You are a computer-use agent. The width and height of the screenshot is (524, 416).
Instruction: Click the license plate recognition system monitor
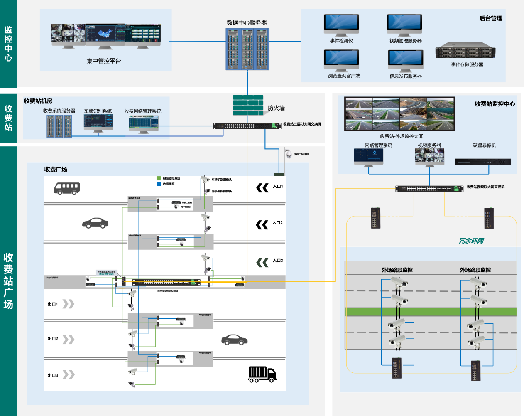(x=98, y=123)
